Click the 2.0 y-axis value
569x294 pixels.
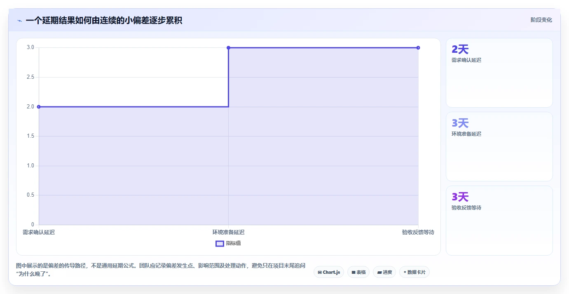[30, 107]
